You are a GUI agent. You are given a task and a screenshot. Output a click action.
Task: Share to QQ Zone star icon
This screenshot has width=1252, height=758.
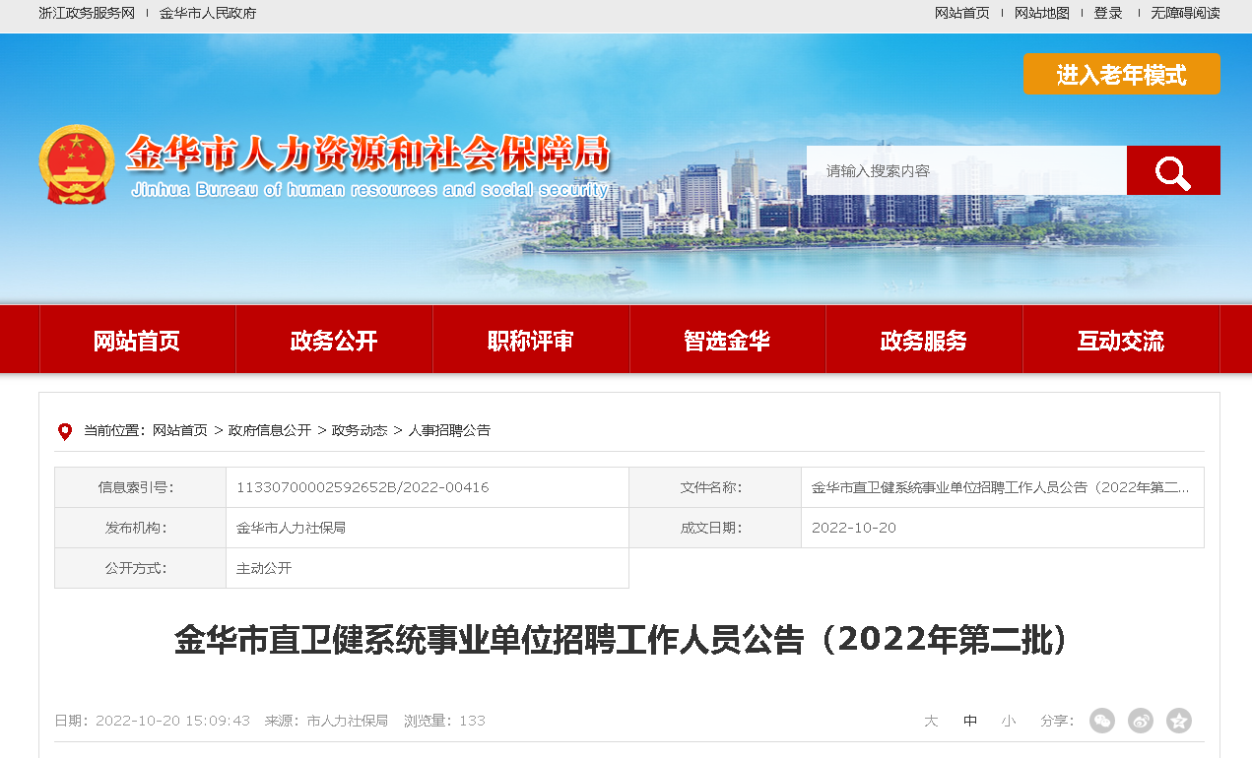pyautogui.click(x=1178, y=721)
